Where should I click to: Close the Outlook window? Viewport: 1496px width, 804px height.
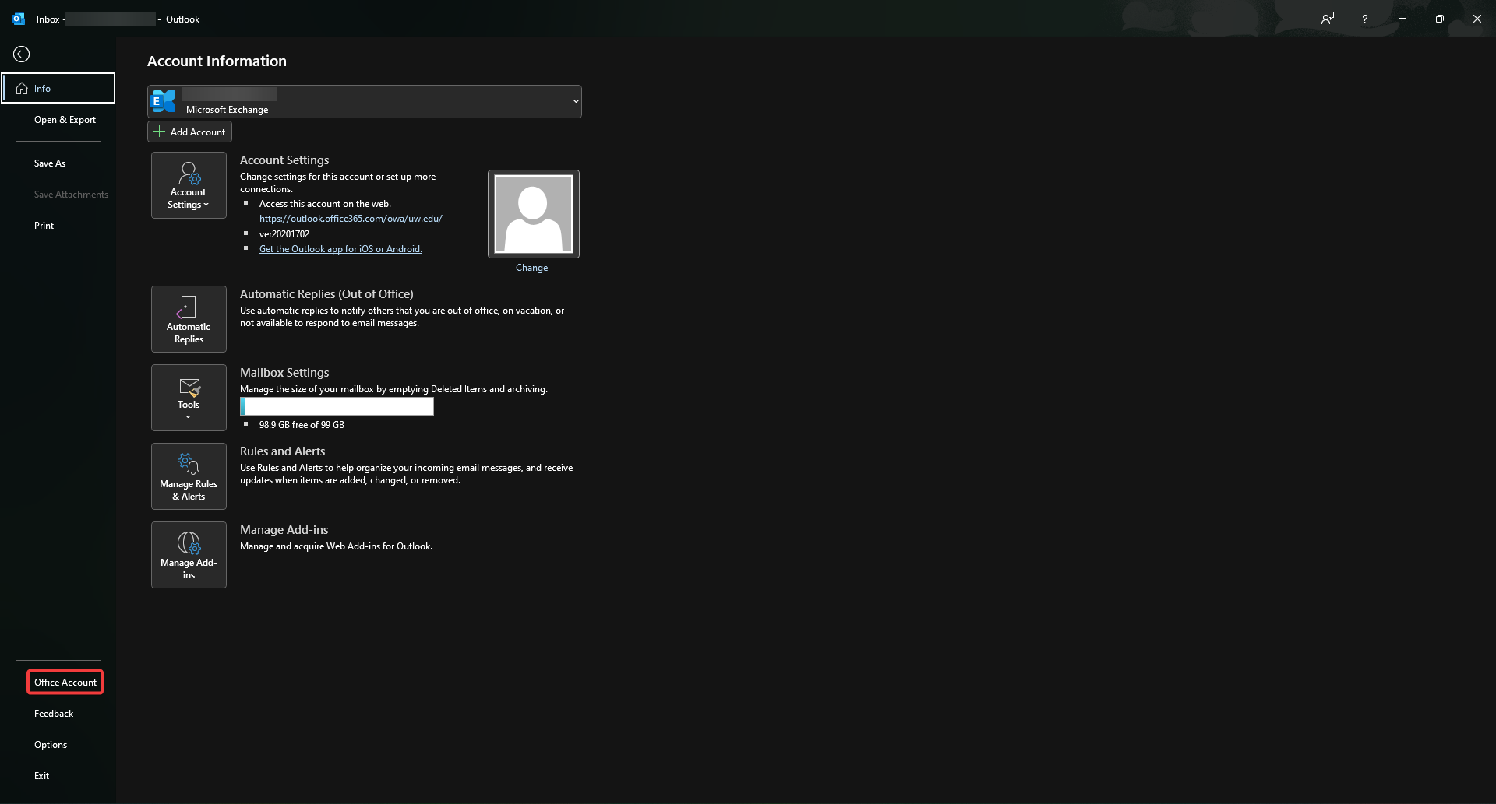tap(1477, 19)
